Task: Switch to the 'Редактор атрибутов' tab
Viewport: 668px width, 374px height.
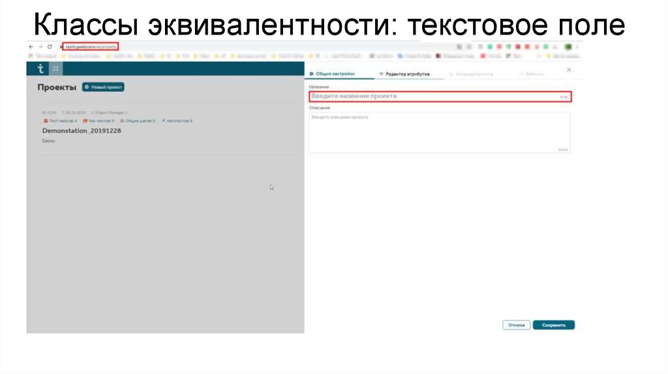Action: (x=404, y=74)
